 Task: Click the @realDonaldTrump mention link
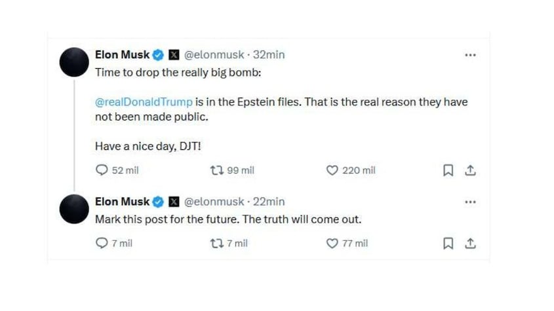pyautogui.click(x=144, y=102)
